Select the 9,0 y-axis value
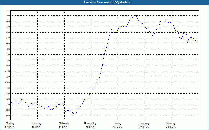The width and height of the screenshot is (209, 130). point(8,16)
